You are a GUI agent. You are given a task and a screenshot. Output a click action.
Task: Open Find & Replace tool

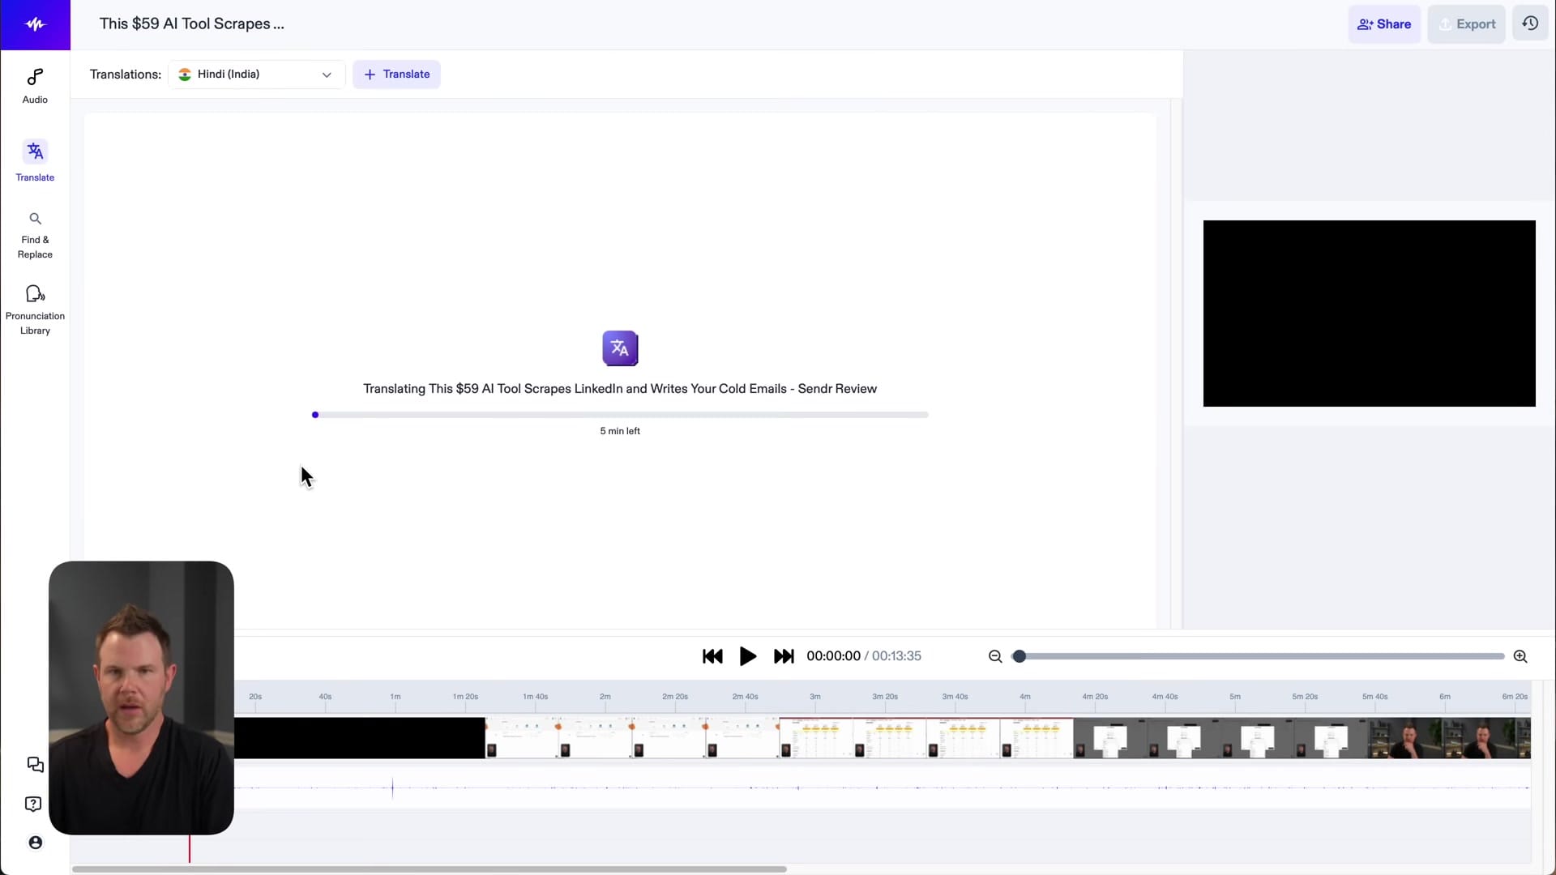click(x=35, y=236)
